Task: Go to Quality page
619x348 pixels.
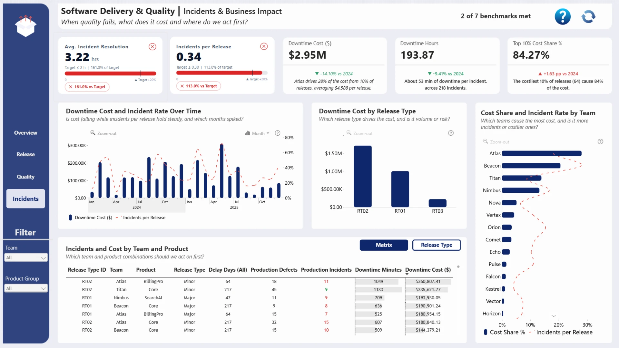Action: pos(25,177)
